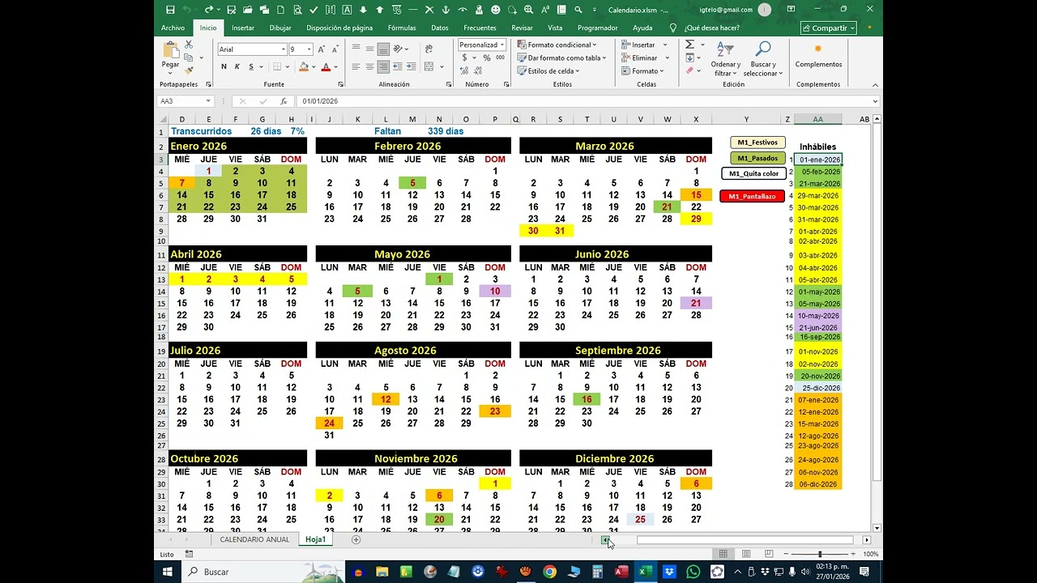Click the up arrow icon in the quick access toolbar

[x=379, y=10]
